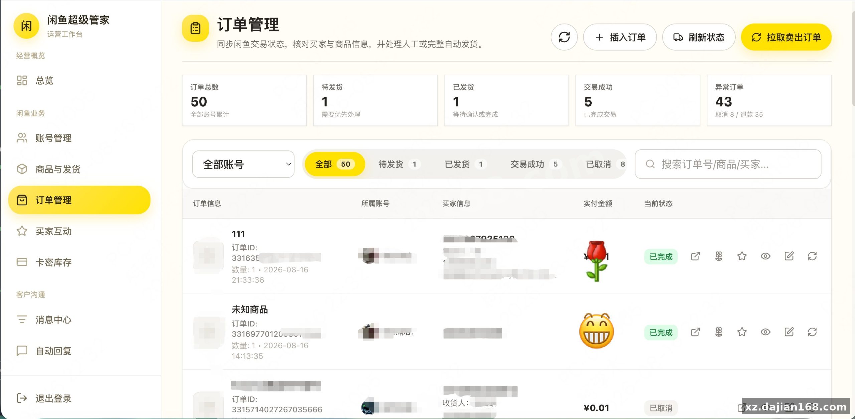Image resolution: width=855 pixels, height=419 pixels.
Task: Click the 订单总数 50 stat card
Action: click(x=244, y=100)
